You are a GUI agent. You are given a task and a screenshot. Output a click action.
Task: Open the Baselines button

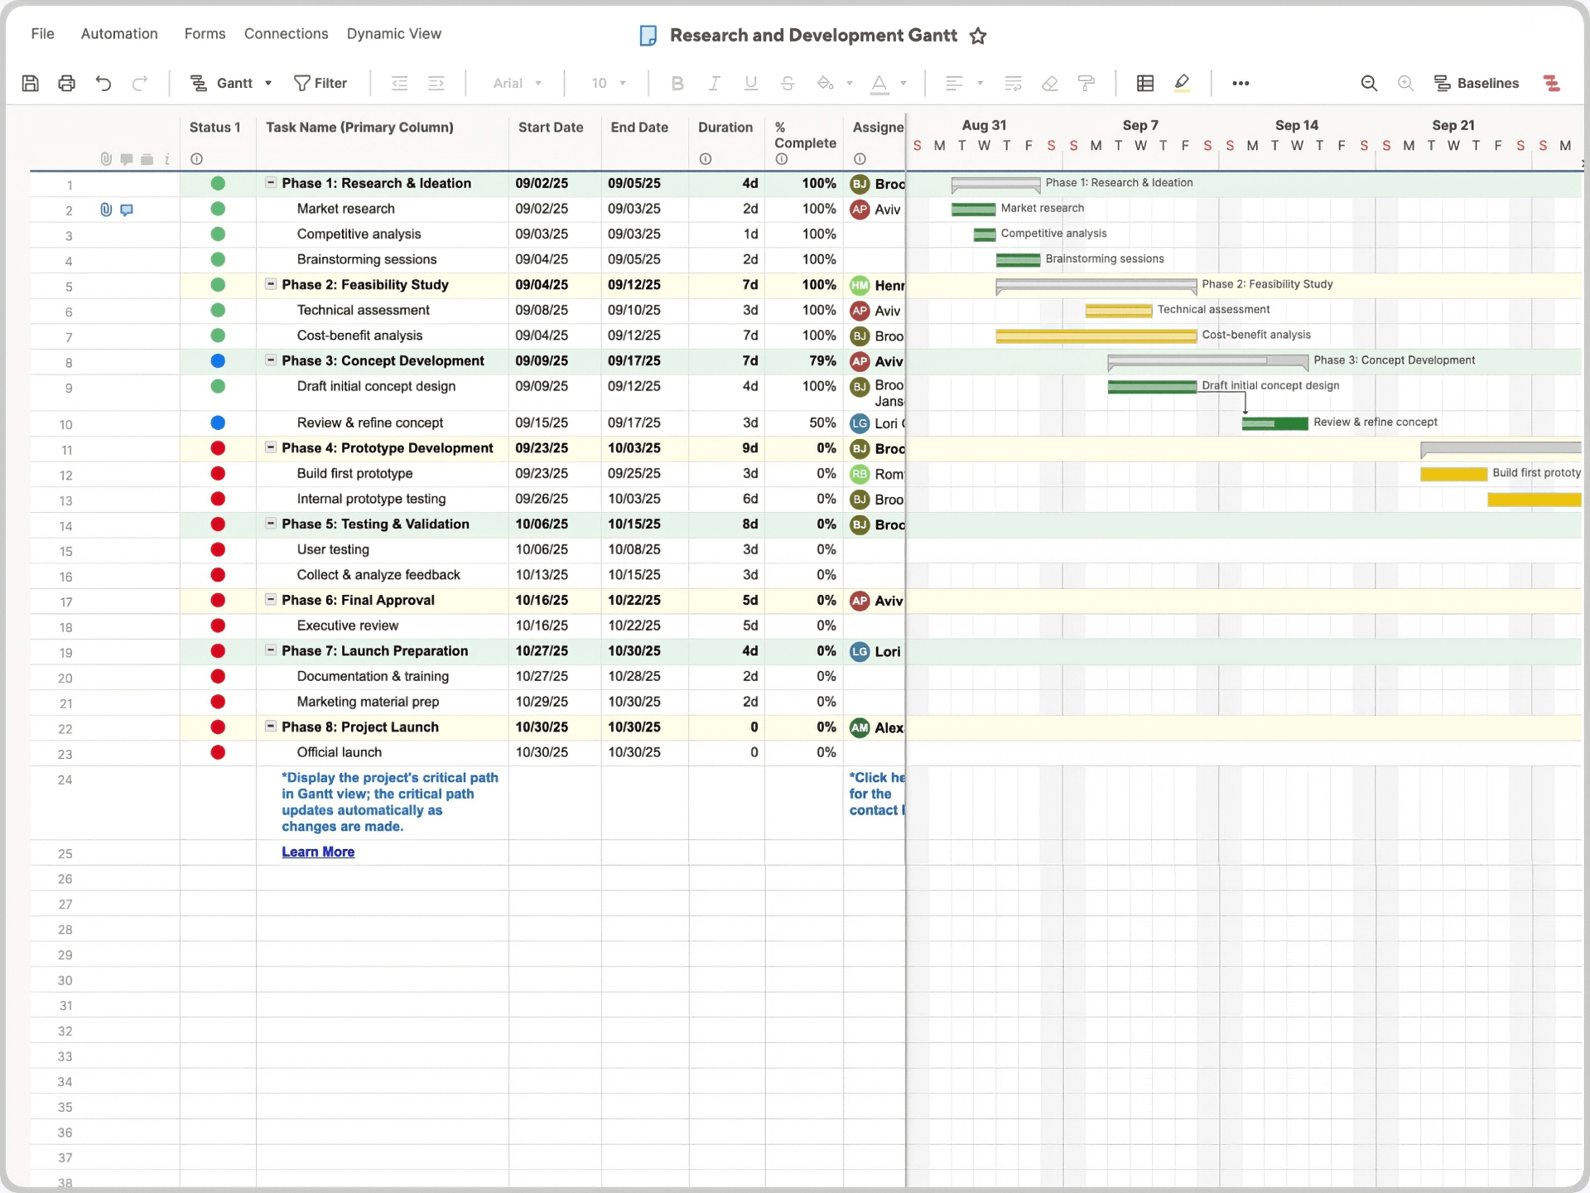[x=1478, y=83]
